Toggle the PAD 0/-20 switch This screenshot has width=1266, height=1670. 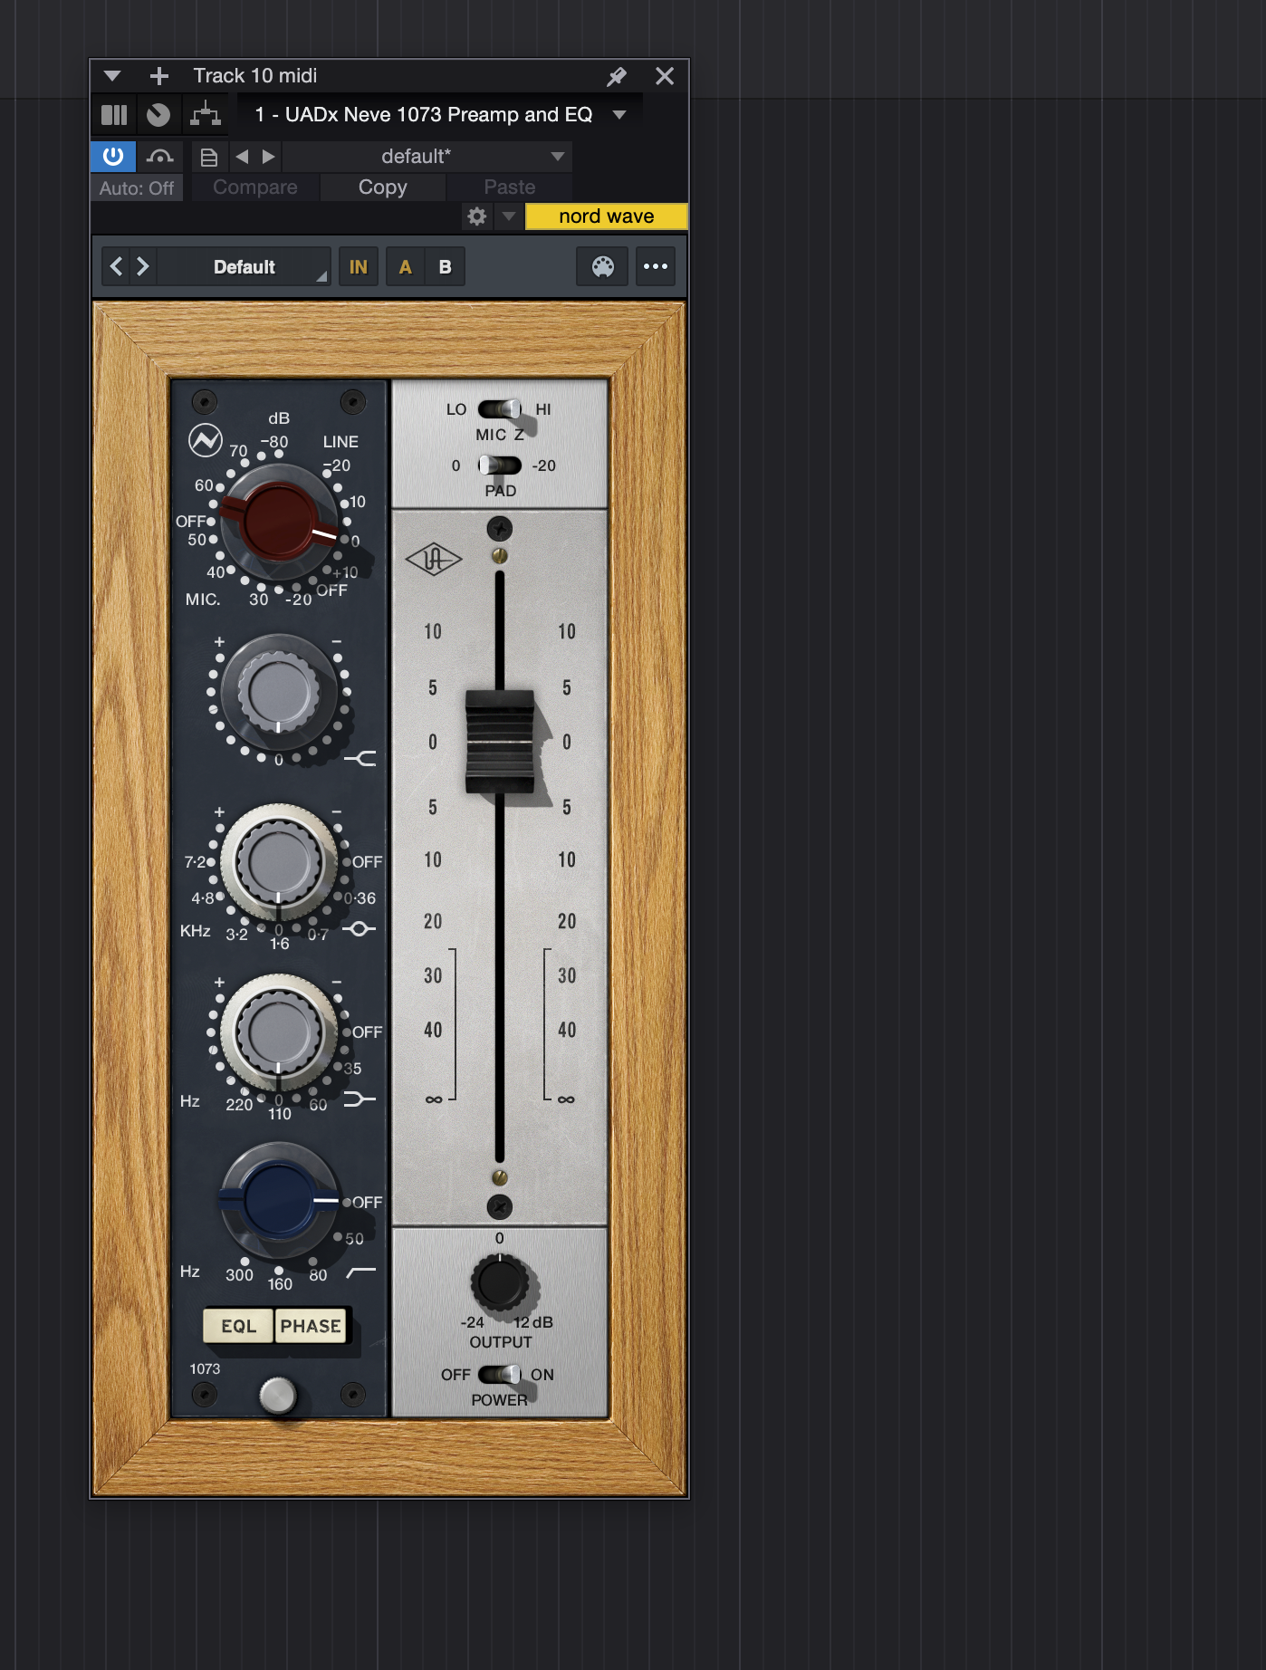(500, 465)
